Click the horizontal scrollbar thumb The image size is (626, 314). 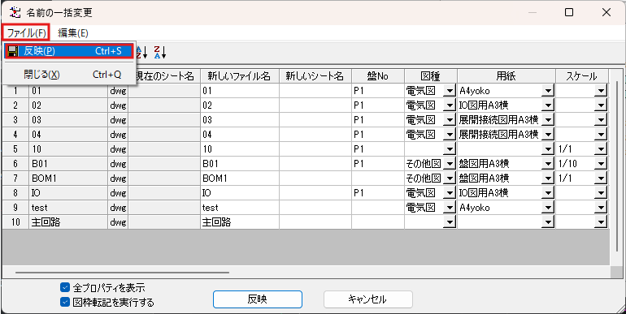(x=122, y=273)
